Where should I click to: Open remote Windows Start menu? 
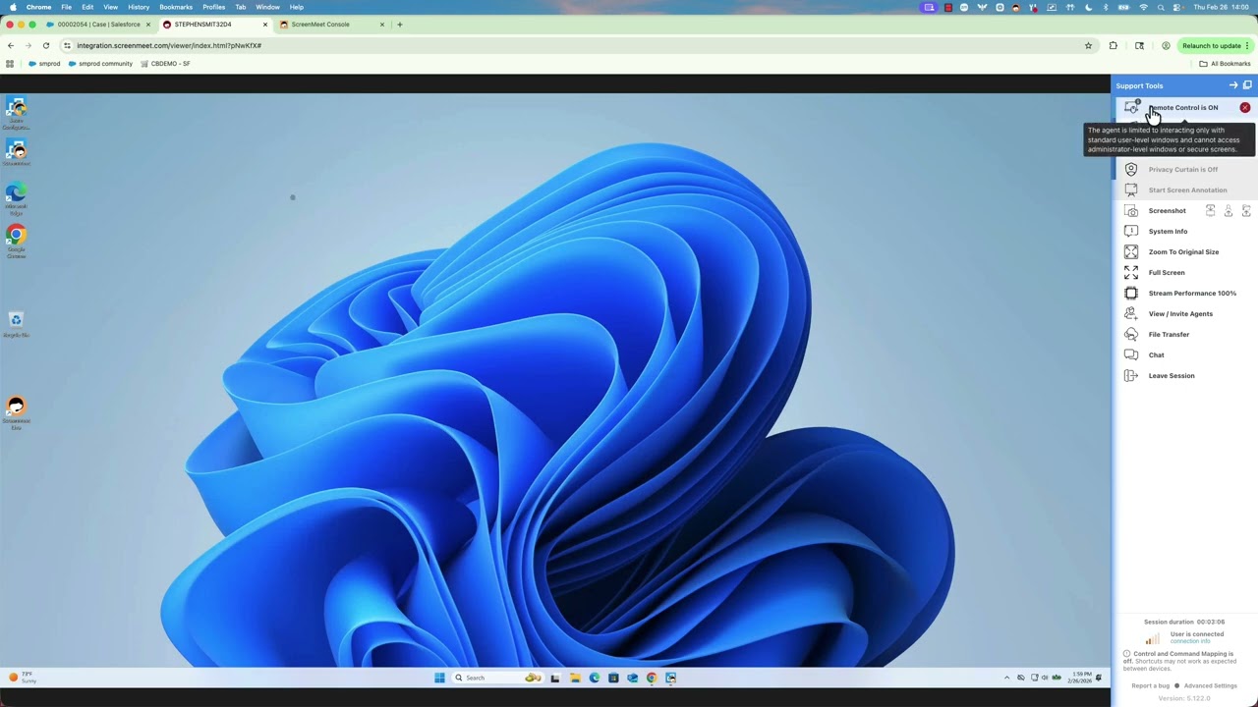(439, 678)
